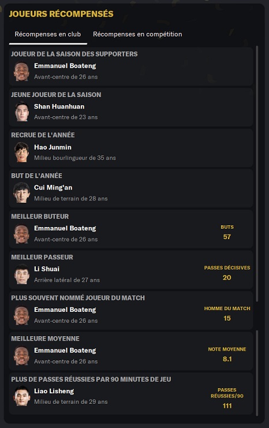The width and height of the screenshot is (269, 428).
Task: Select Cui Ming'an's portrait icon
Action: click(x=21, y=193)
